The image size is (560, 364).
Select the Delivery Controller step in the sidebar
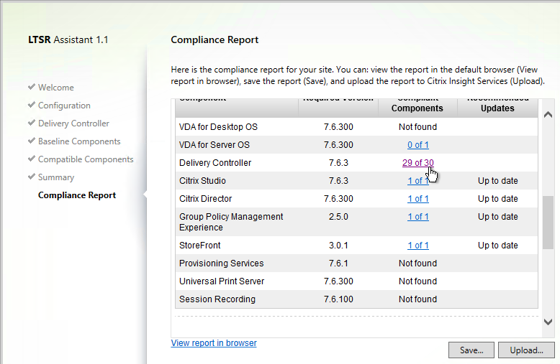pos(73,123)
